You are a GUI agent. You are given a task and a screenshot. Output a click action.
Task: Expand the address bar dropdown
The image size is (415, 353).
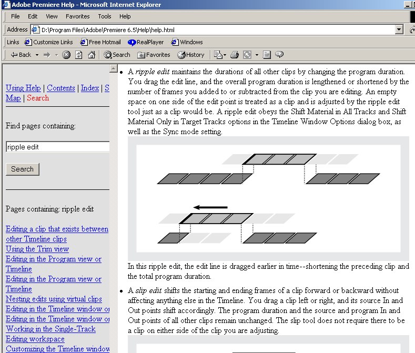coord(399,29)
